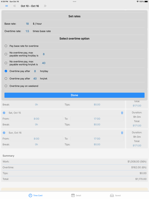Change Sun, Oct 16 To time 17:00
149x199 pixels.
(97, 139)
